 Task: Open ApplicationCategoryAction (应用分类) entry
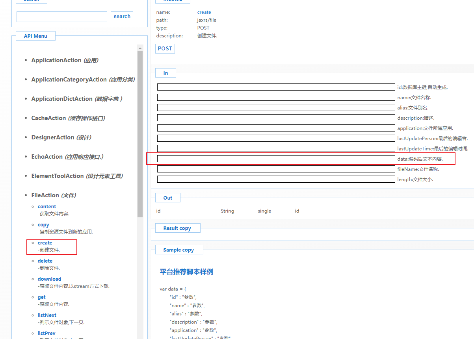83,80
